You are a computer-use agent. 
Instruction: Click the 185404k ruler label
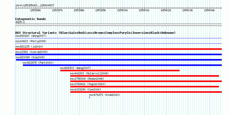tap(210, 10)
